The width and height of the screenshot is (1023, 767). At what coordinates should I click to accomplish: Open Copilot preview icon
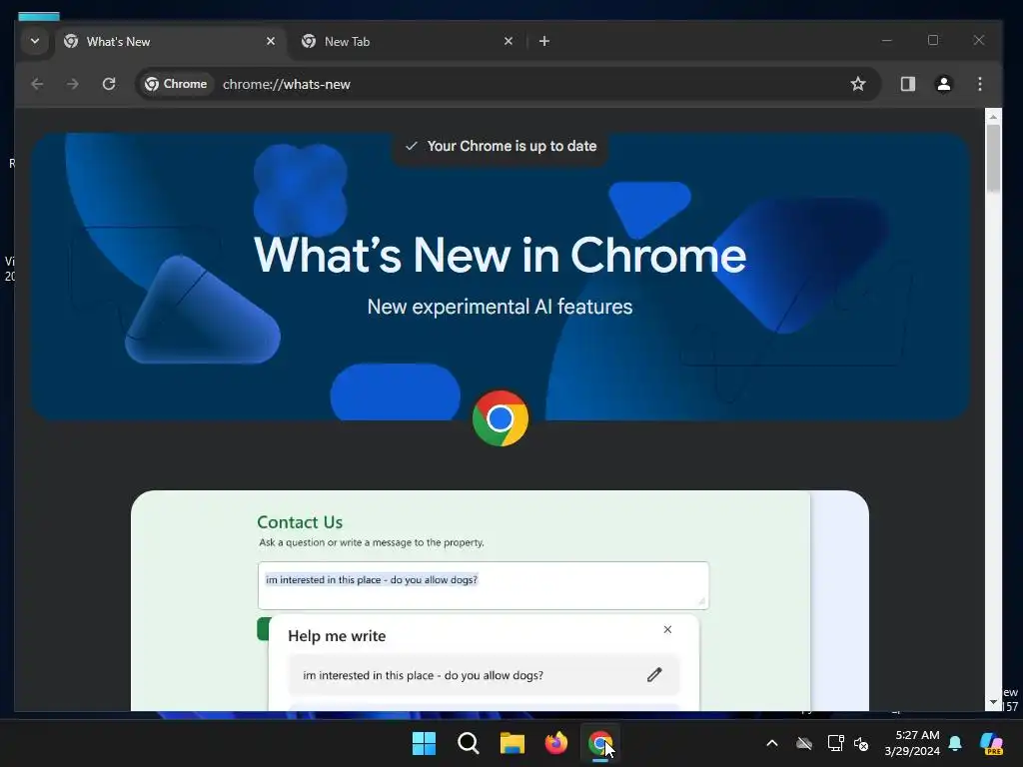[x=992, y=743]
